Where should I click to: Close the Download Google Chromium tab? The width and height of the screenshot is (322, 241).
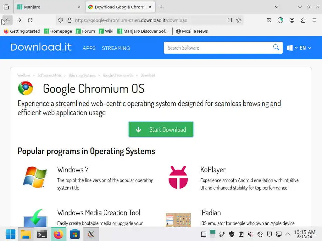click(150, 7)
